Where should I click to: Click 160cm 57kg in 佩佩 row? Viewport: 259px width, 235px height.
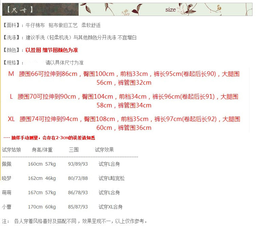coord(42,164)
